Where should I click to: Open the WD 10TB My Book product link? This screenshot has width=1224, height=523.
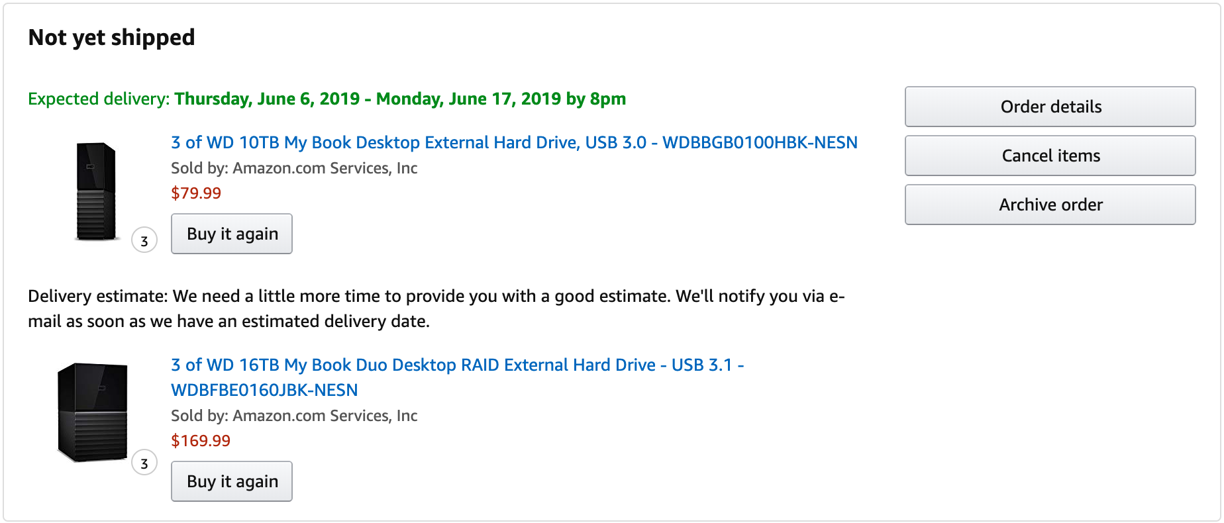[513, 142]
